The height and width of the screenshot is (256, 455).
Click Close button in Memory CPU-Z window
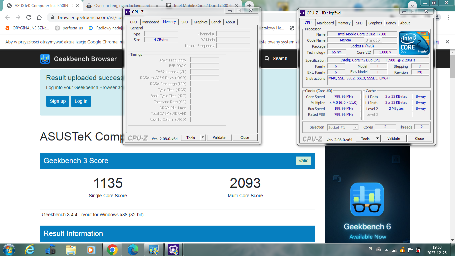coord(245,138)
